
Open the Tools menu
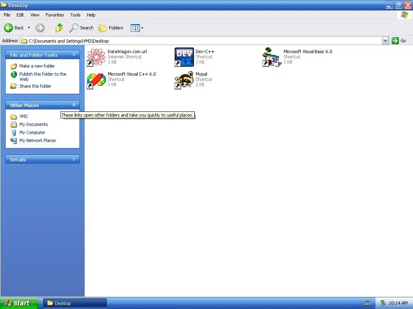[75, 15]
